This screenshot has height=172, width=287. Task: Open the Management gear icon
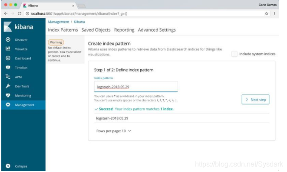pyautogui.click(x=8, y=104)
